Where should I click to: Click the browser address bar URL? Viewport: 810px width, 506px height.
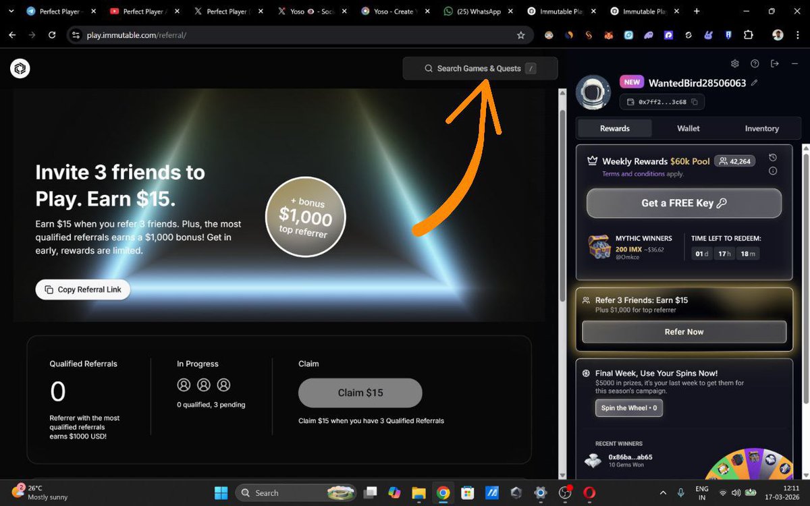click(136, 35)
